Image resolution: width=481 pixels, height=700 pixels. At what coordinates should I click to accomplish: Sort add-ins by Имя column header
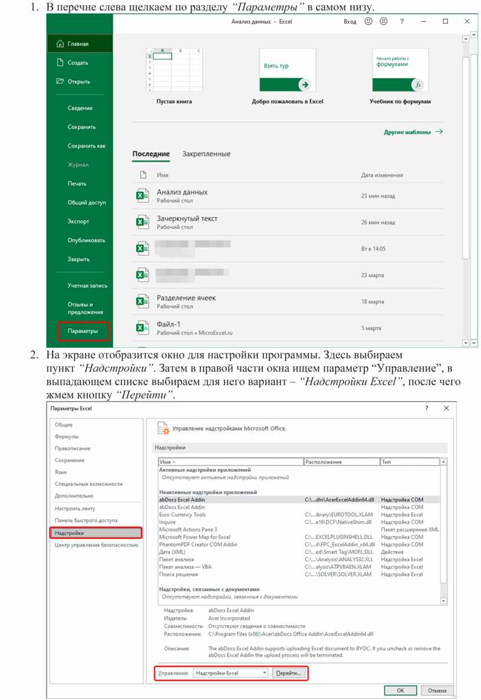click(230, 462)
